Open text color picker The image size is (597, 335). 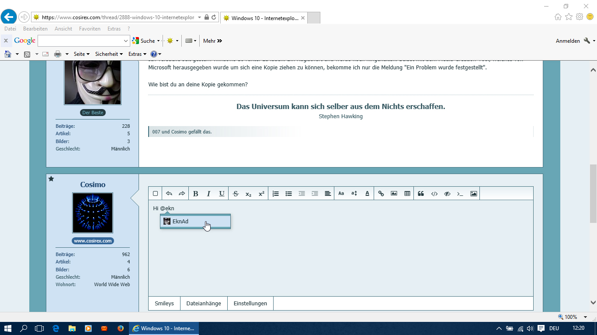tap(367, 194)
